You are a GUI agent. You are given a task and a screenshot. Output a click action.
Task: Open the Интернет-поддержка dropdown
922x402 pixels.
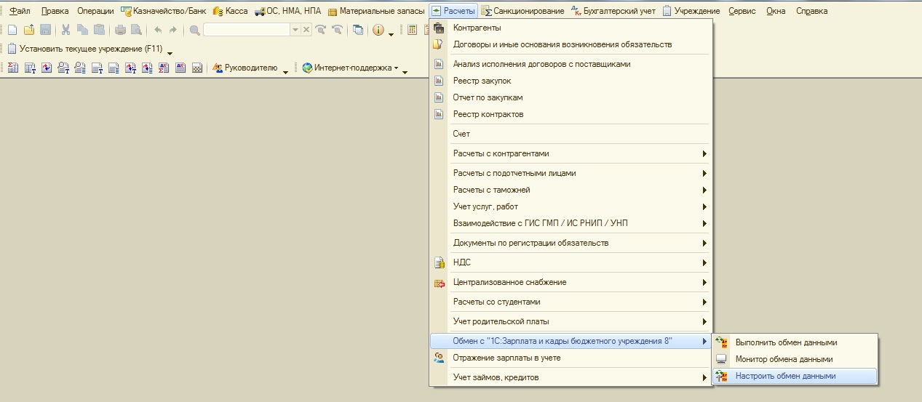350,68
